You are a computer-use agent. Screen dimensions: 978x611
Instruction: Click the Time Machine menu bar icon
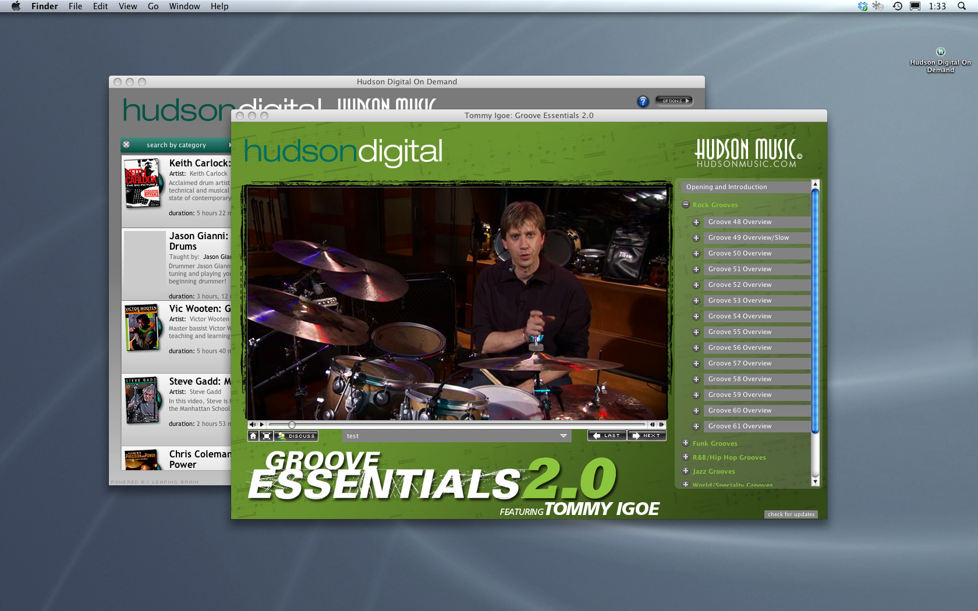pyautogui.click(x=898, y=6)
